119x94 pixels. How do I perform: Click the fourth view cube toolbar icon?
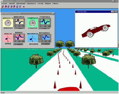click(x=12, y=7)
